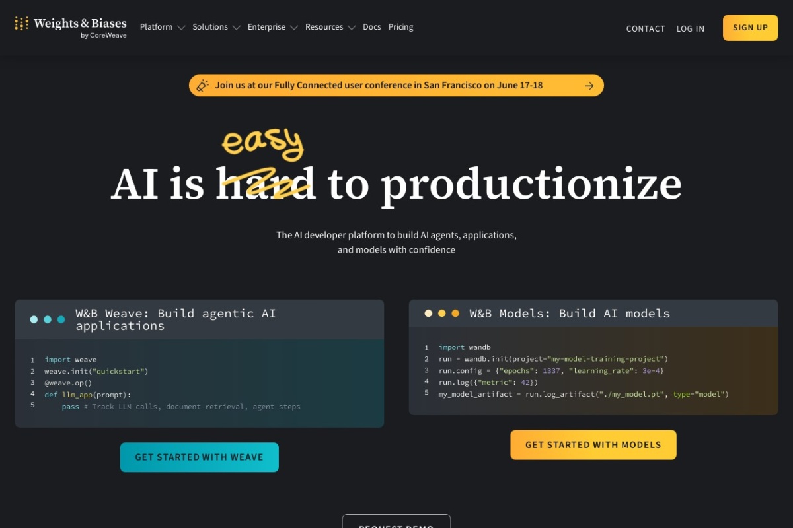The height and width of the screenshot is (528, 793).
Task: Expand the Platform dropdown menu
Action: coord(162,27)
